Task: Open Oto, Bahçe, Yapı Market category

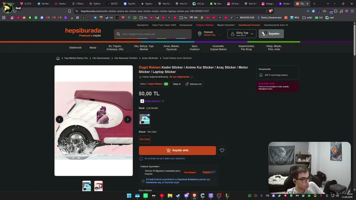Action: 144,48
